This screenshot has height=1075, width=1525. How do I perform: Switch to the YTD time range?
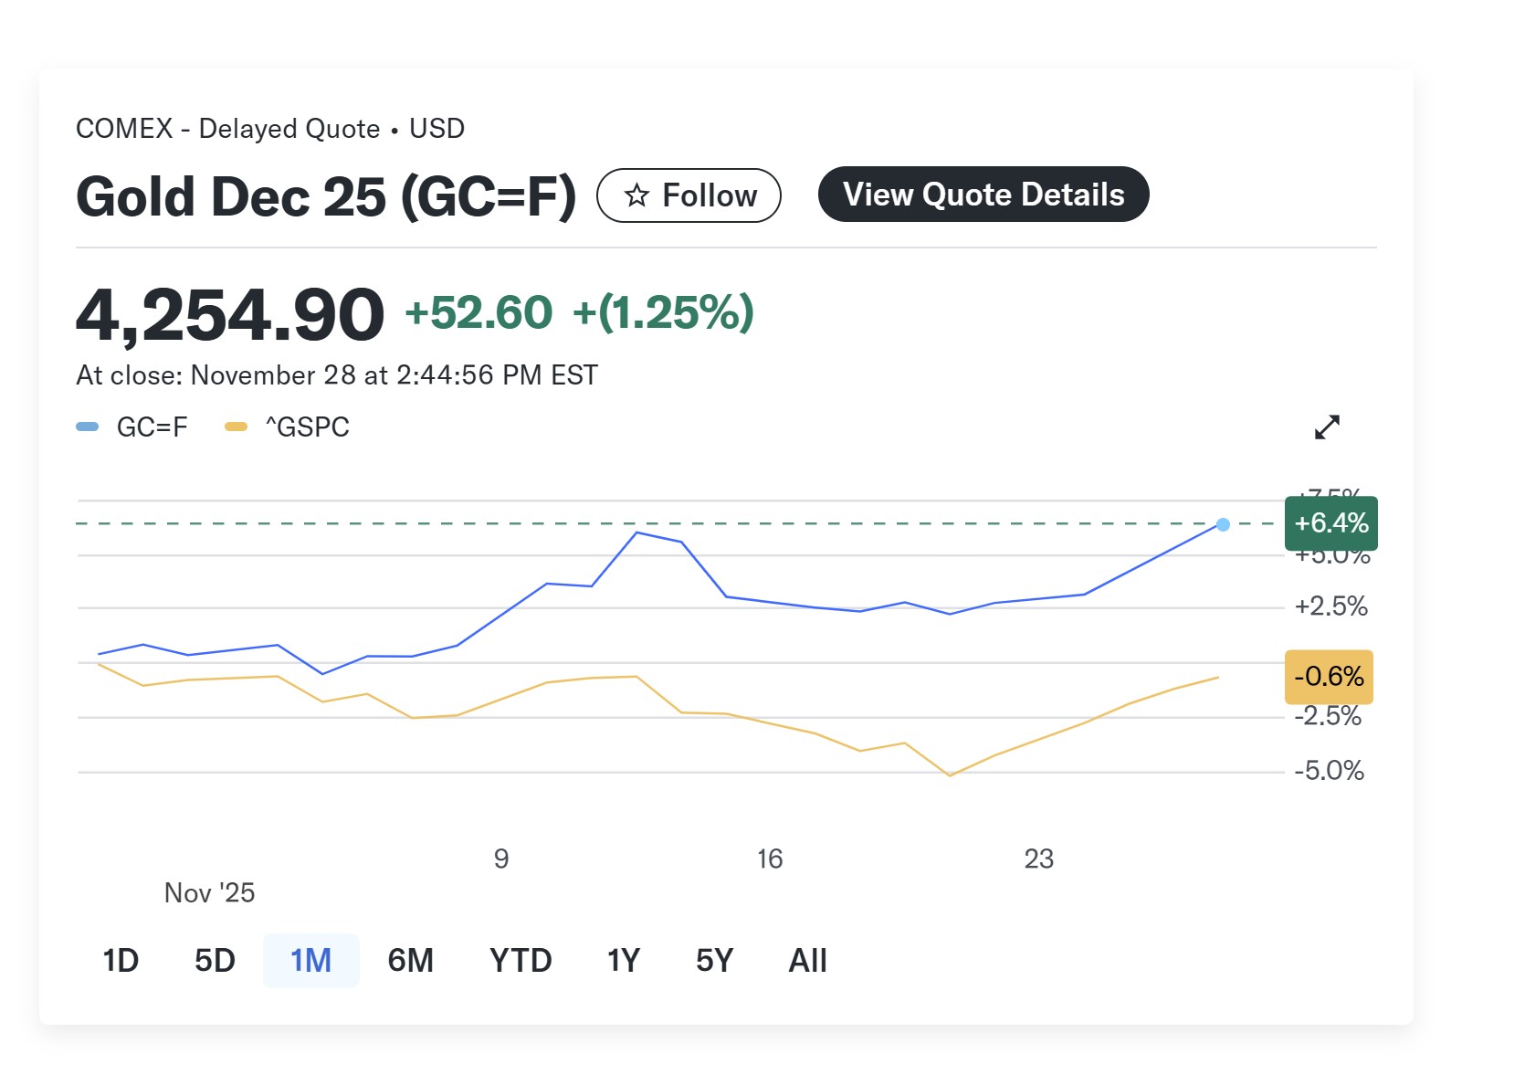520,960
